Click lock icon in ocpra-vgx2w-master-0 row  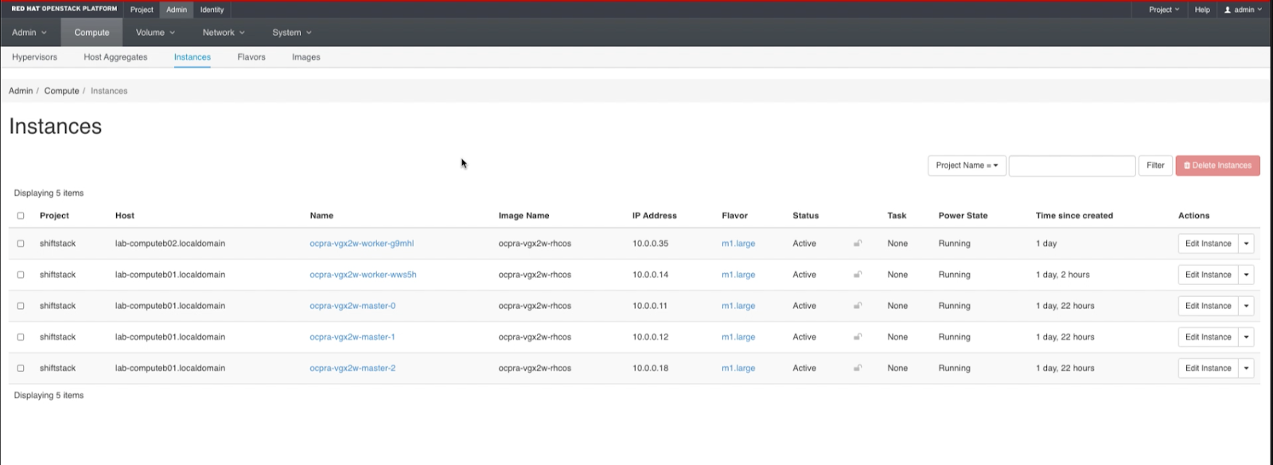pos(858,306)
